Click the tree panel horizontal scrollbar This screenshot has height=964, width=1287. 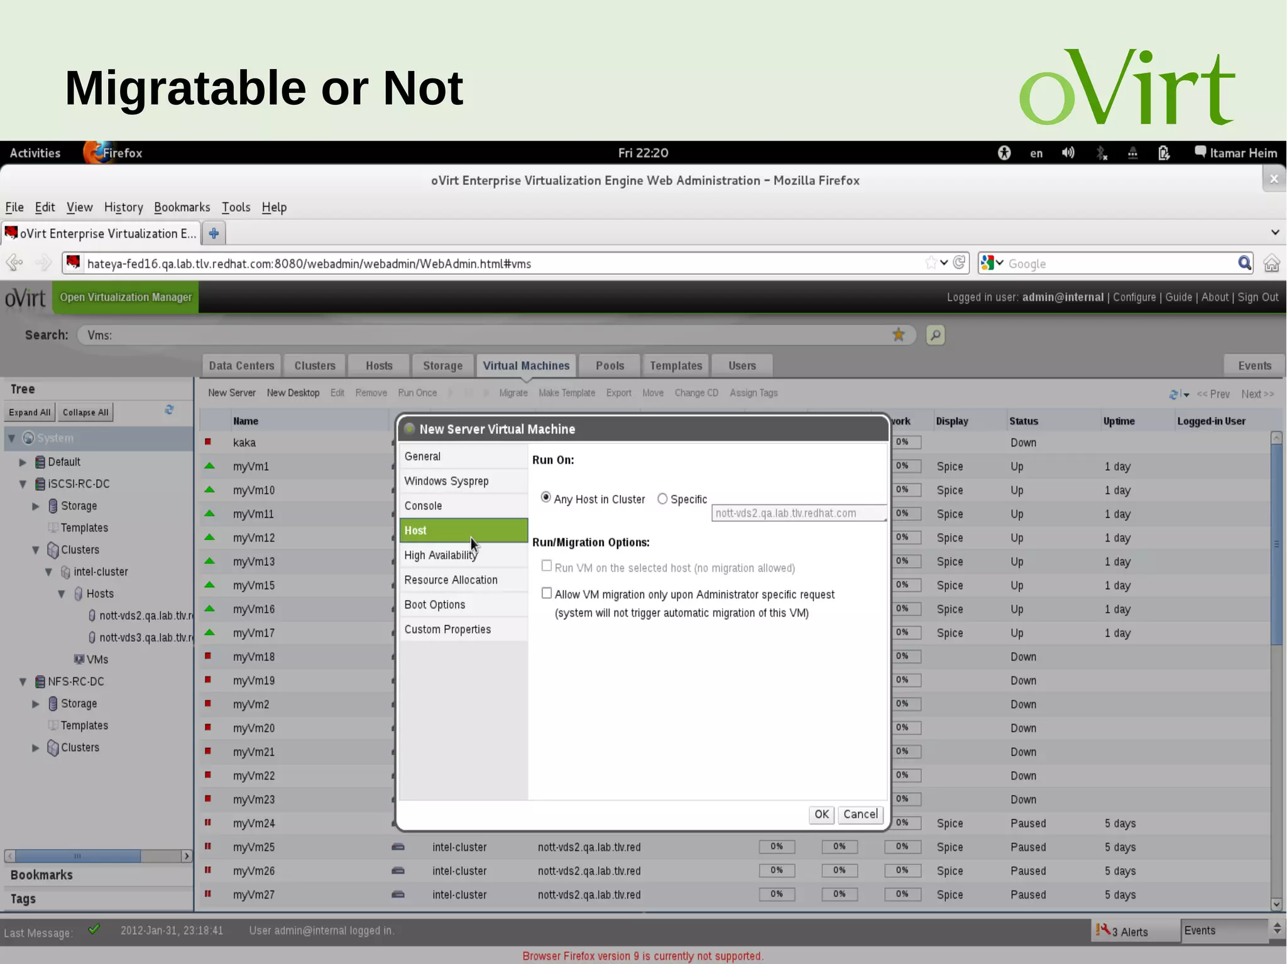78,856
